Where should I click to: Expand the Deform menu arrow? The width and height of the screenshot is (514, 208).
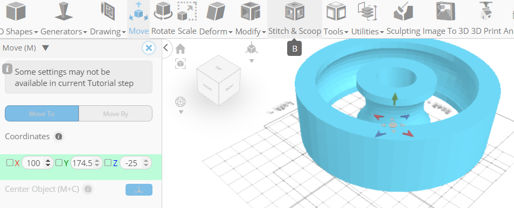tap(231, 32)
